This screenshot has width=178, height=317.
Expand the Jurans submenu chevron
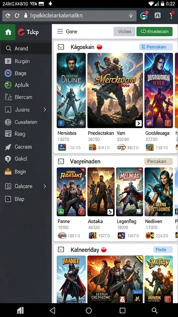[x=45, y=110]
